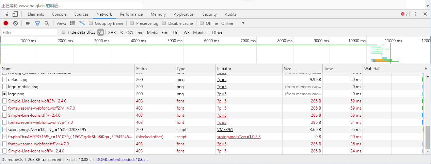Click the inspect element picker icon
This screenshot has width=431, height=164.
coord(6,14)
